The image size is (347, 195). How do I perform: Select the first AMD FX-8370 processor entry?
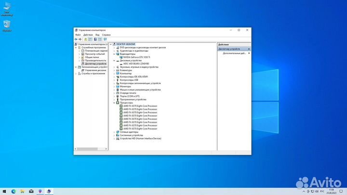[x=140, y=105]
